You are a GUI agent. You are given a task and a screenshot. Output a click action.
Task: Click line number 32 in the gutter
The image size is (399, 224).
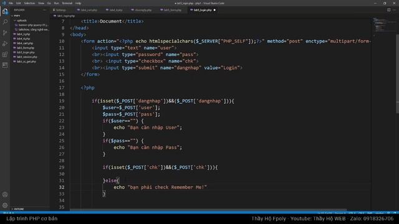coord(62,187)
